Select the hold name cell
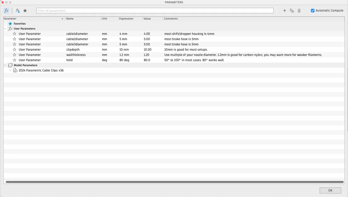The image size is (348, 197). (x=69, y=60)
